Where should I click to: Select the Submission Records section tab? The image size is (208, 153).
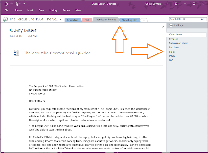[x=106, y=19]
